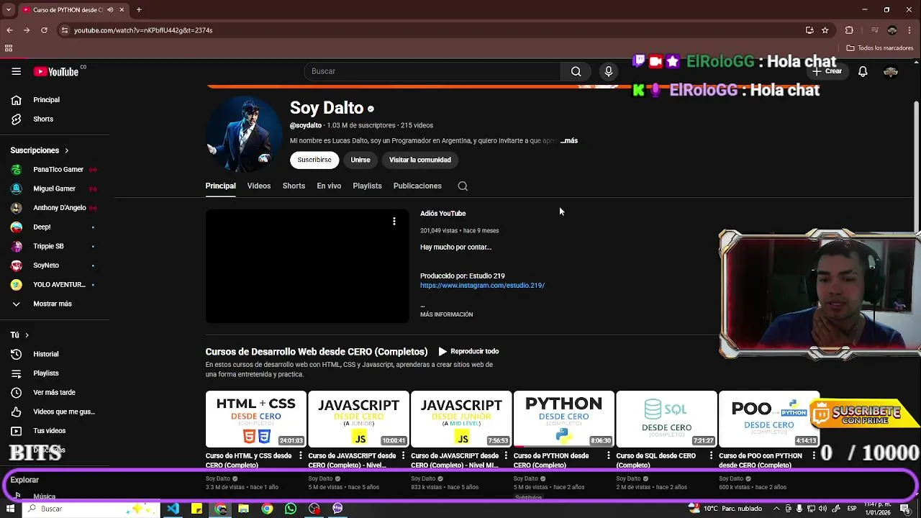
Task: Switch to the En vivo tab
Action: [329, 186]
